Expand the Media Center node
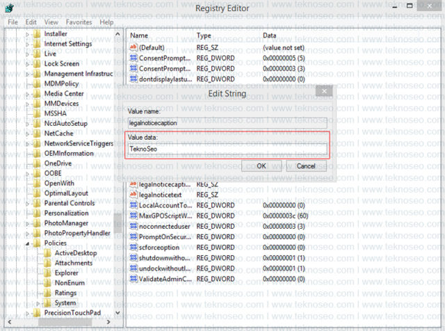This screenshot has height=331, width=445. [x=28, y=95]
